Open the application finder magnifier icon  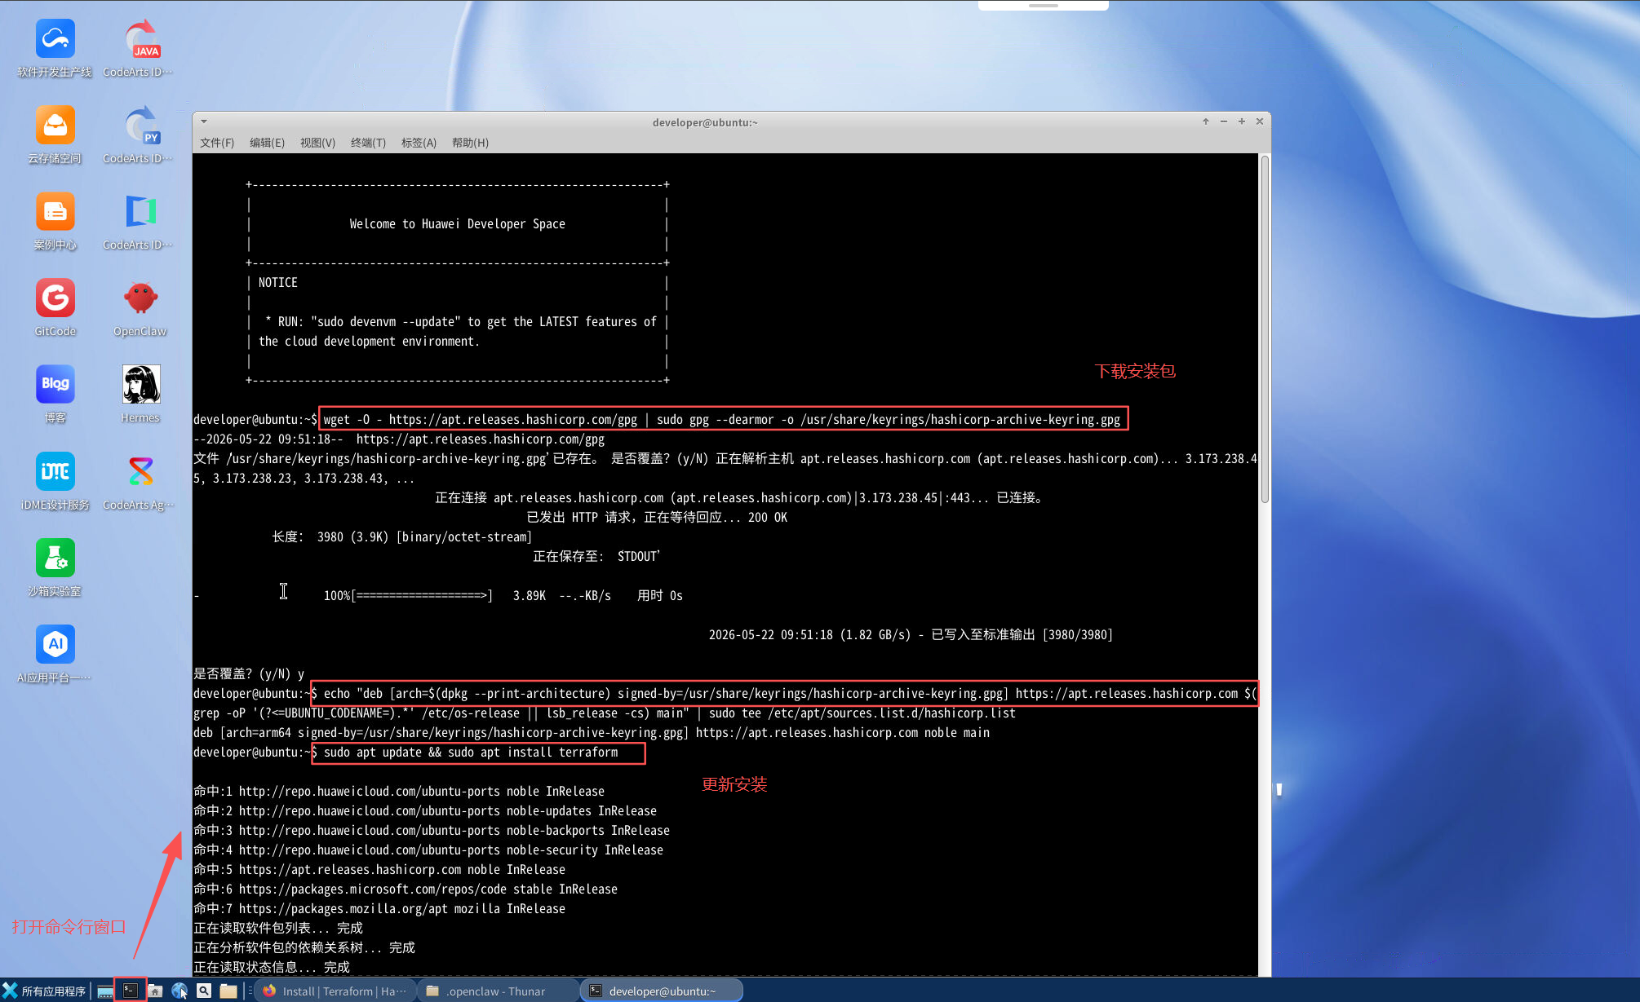pyautogui.click(x=204, y=991)
